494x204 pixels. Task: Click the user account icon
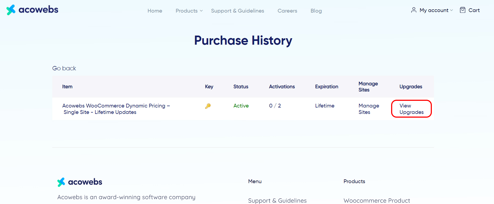click(414, 10)
